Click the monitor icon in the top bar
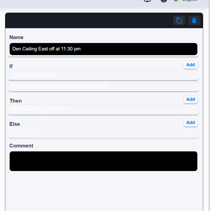The width and height of the screenshot is (210, 211). (147, 1)
